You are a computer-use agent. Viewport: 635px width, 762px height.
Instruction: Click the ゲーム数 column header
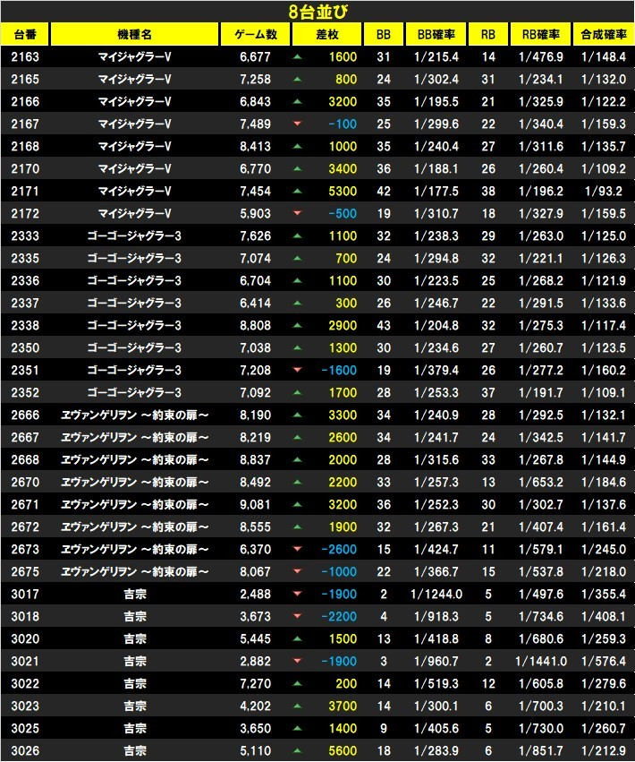click(256, 35)
